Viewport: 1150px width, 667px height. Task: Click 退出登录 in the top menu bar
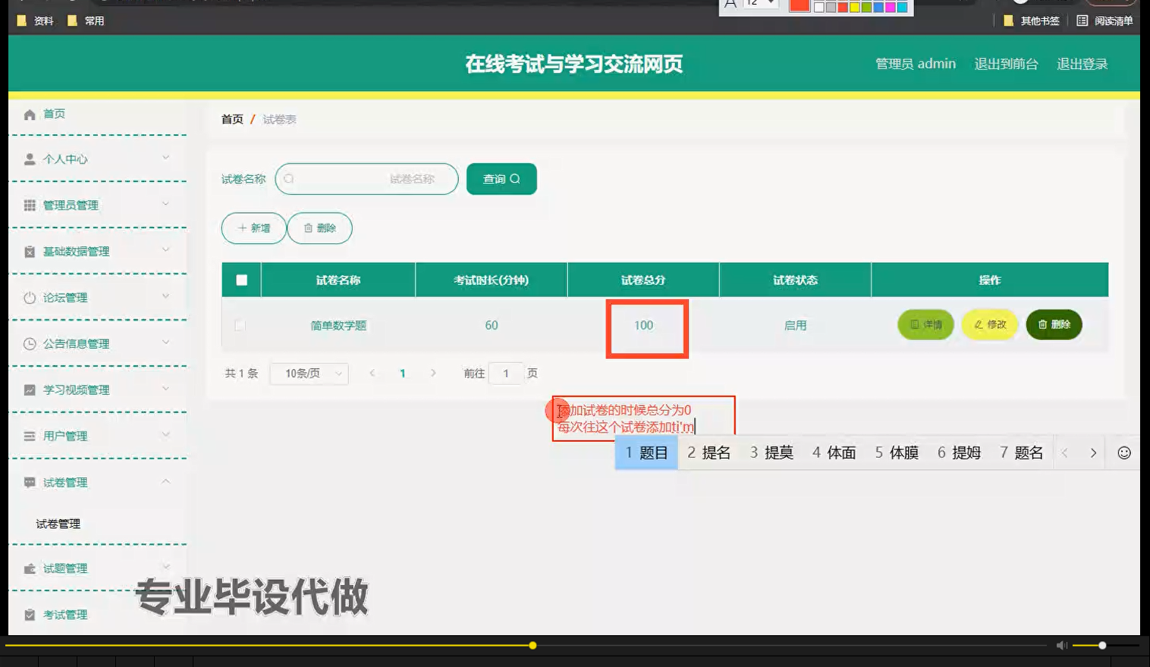[1082, 64]
